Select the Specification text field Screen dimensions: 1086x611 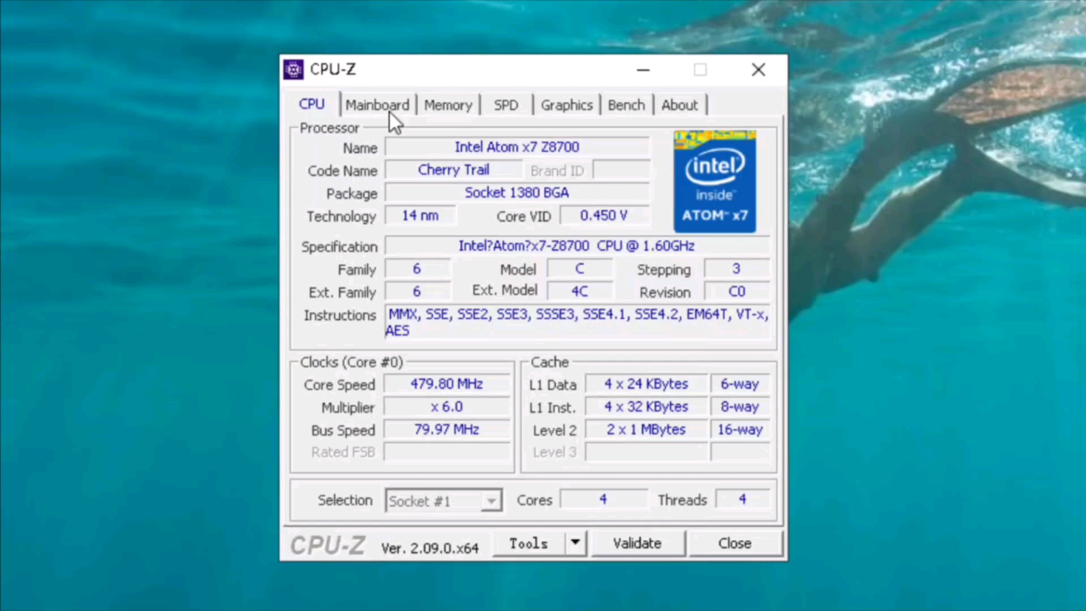(576, 246)
